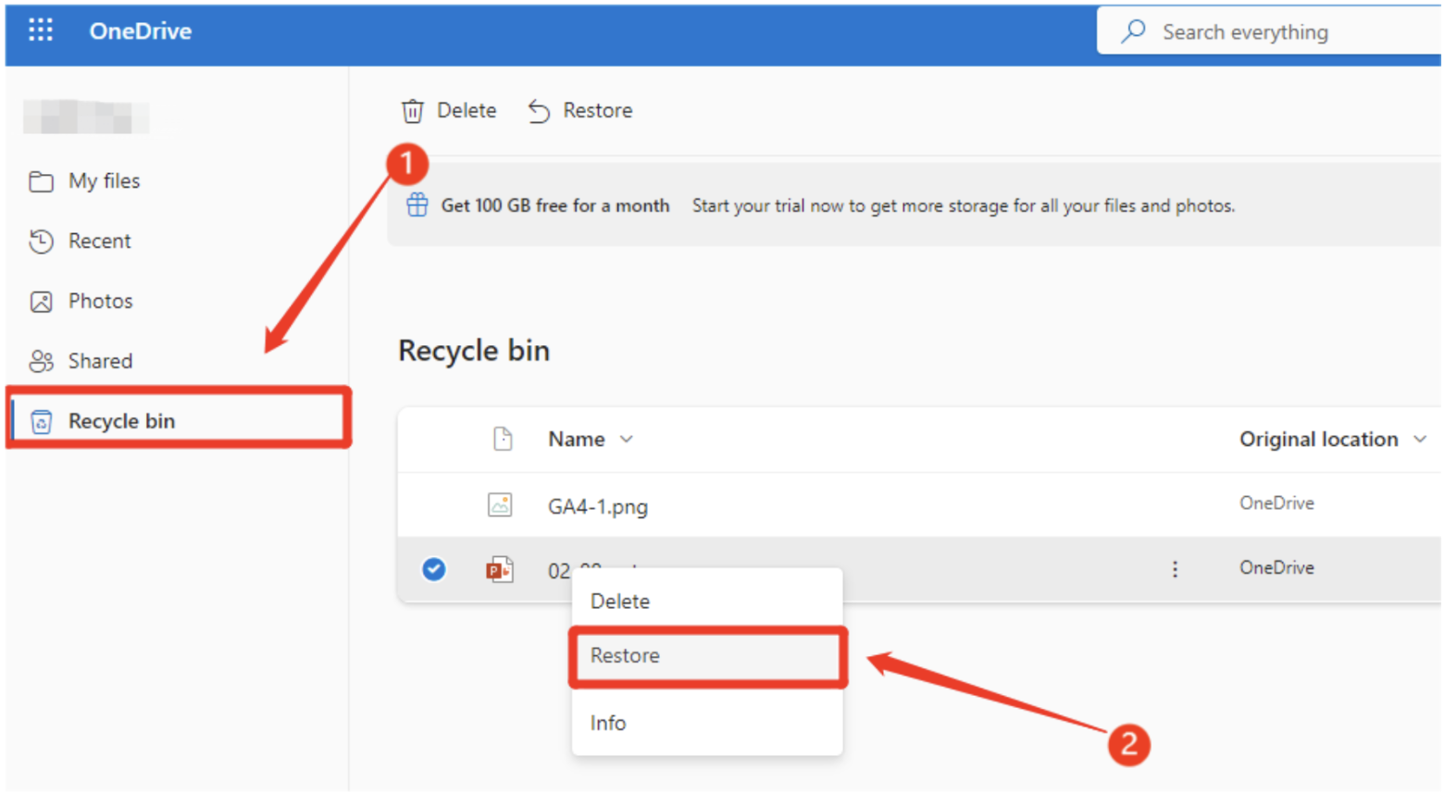
Task: Open the Microsoft 365 app launcher
Action: click(x=41, y=30)
